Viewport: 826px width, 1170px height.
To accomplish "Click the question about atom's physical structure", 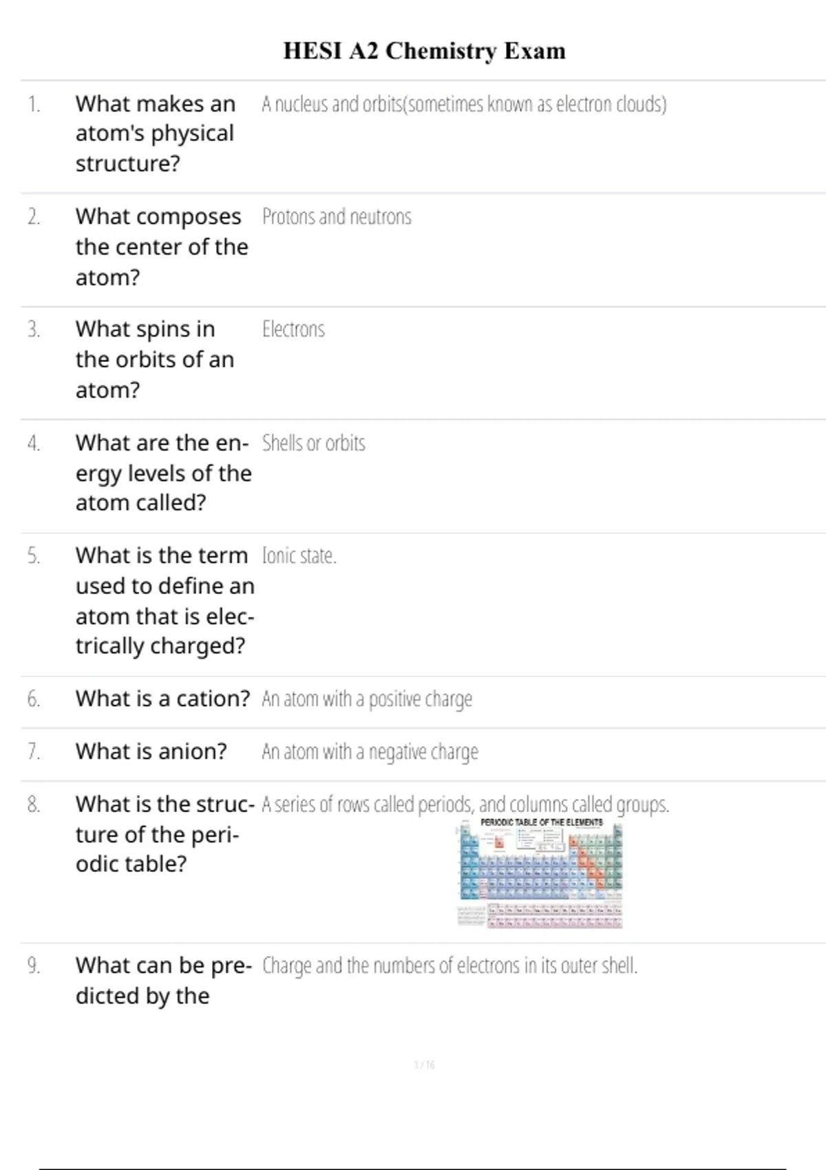I will (155, 134).
